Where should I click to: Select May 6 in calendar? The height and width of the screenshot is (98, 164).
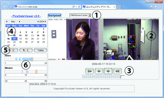coord(32,32)
